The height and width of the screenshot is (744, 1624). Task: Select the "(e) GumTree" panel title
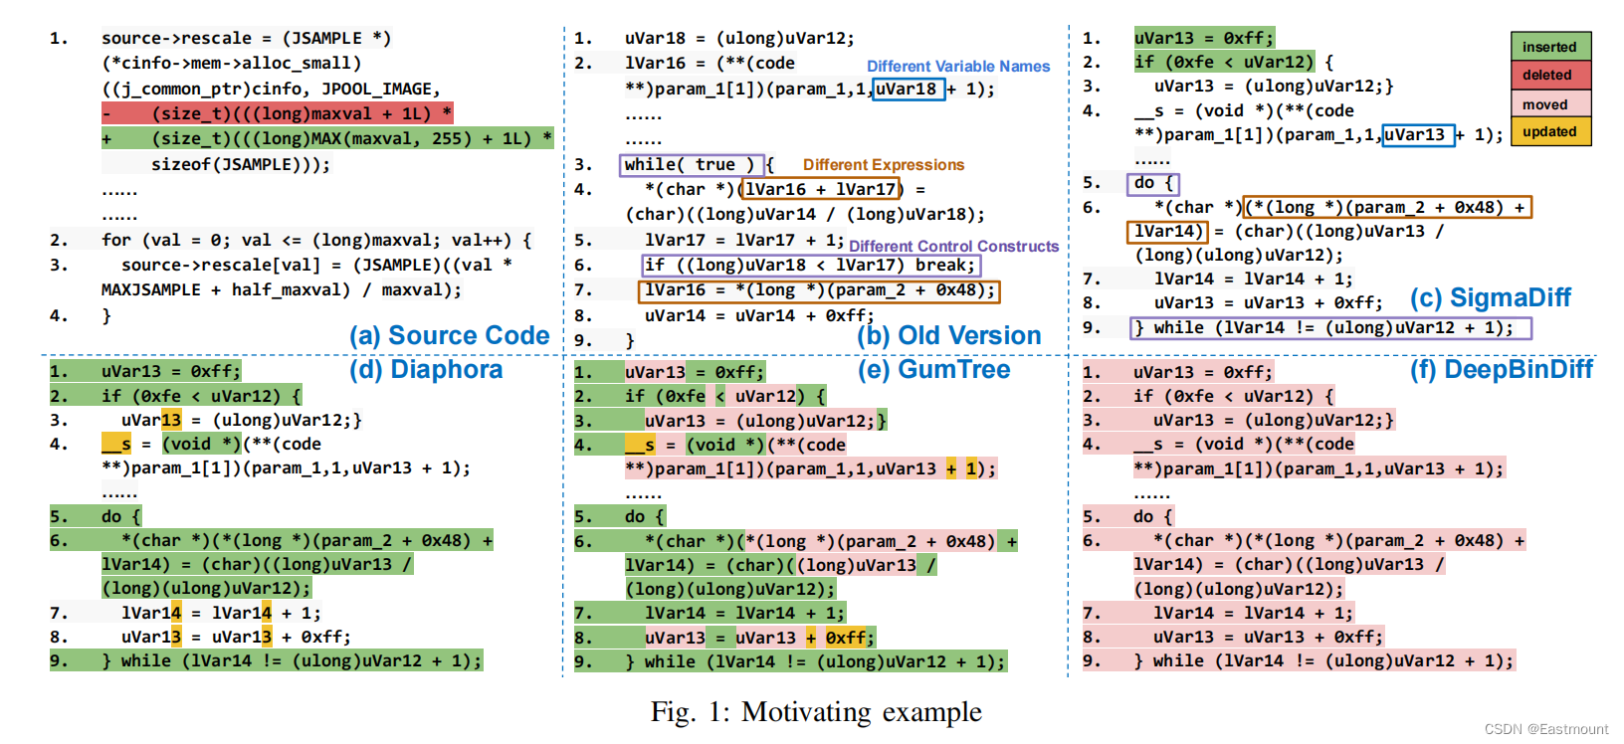(x=933, y=370)
